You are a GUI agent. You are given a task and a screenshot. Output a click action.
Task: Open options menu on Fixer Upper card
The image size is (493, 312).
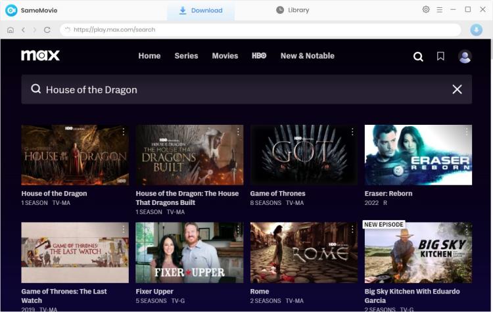[238, 229]
